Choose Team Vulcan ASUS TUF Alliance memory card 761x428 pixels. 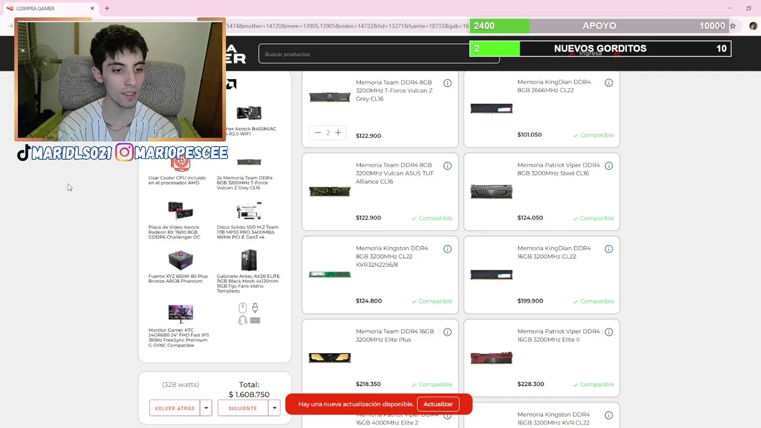point(380,192)
